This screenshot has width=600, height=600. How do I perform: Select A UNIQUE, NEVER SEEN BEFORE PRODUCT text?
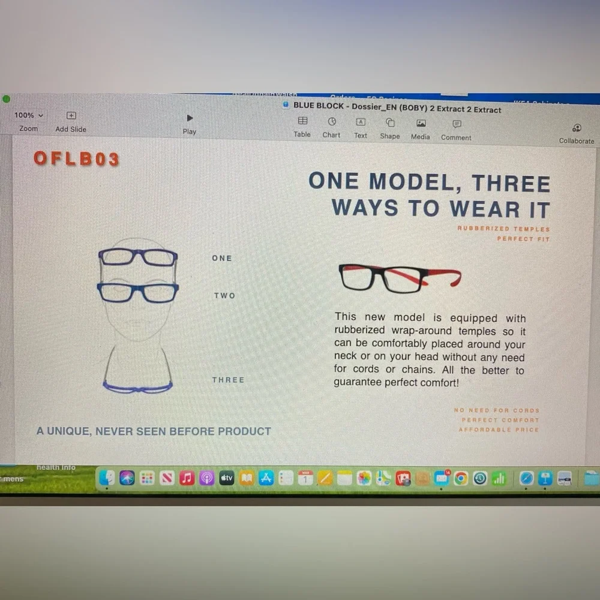click(x=154, y=431)
